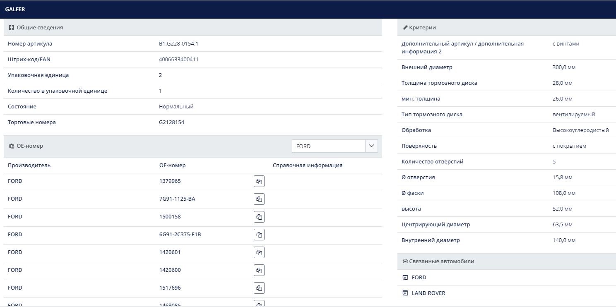Copy OE number 1420600
The width and height of the screenshot is (616, 307).
259,270
